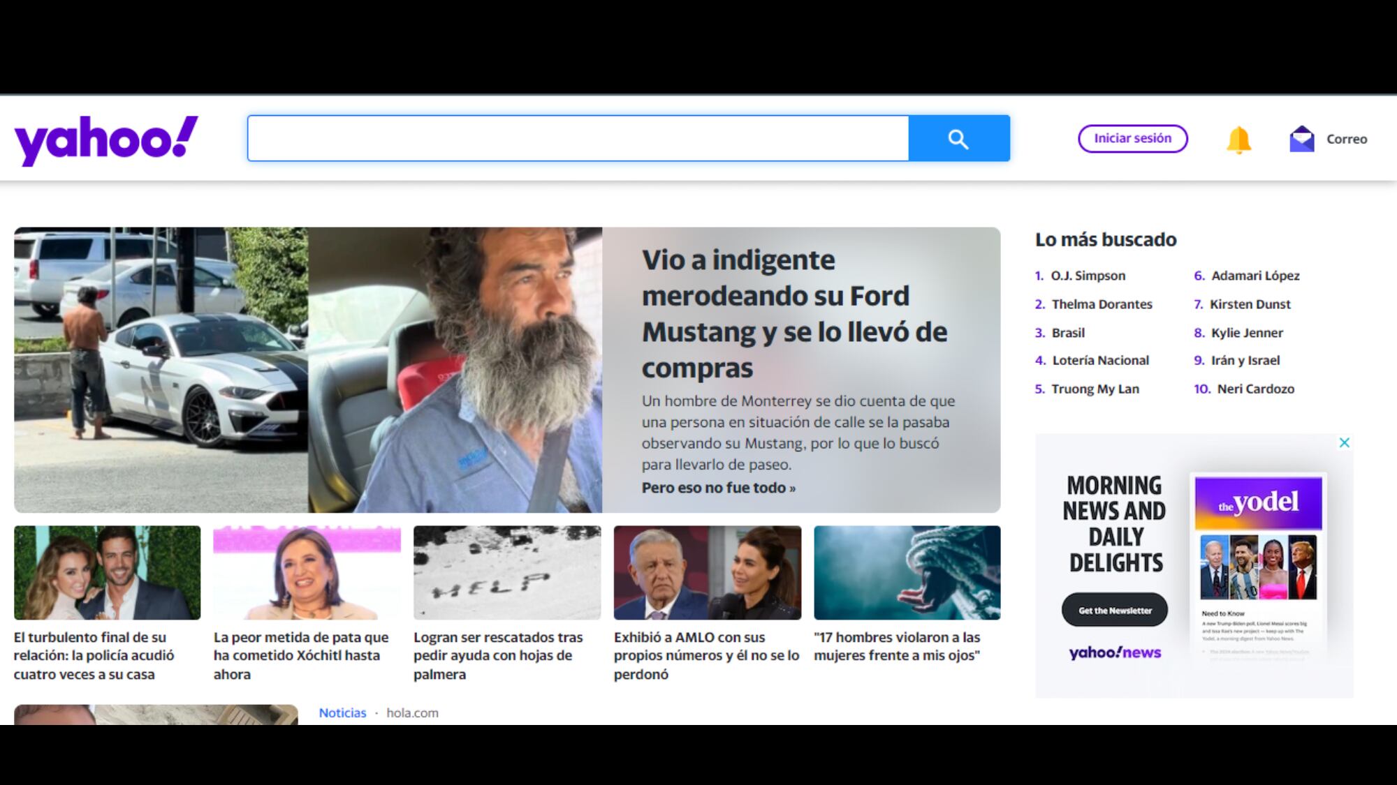Open the O.J. Simpson trending search

coord(1088,275)
